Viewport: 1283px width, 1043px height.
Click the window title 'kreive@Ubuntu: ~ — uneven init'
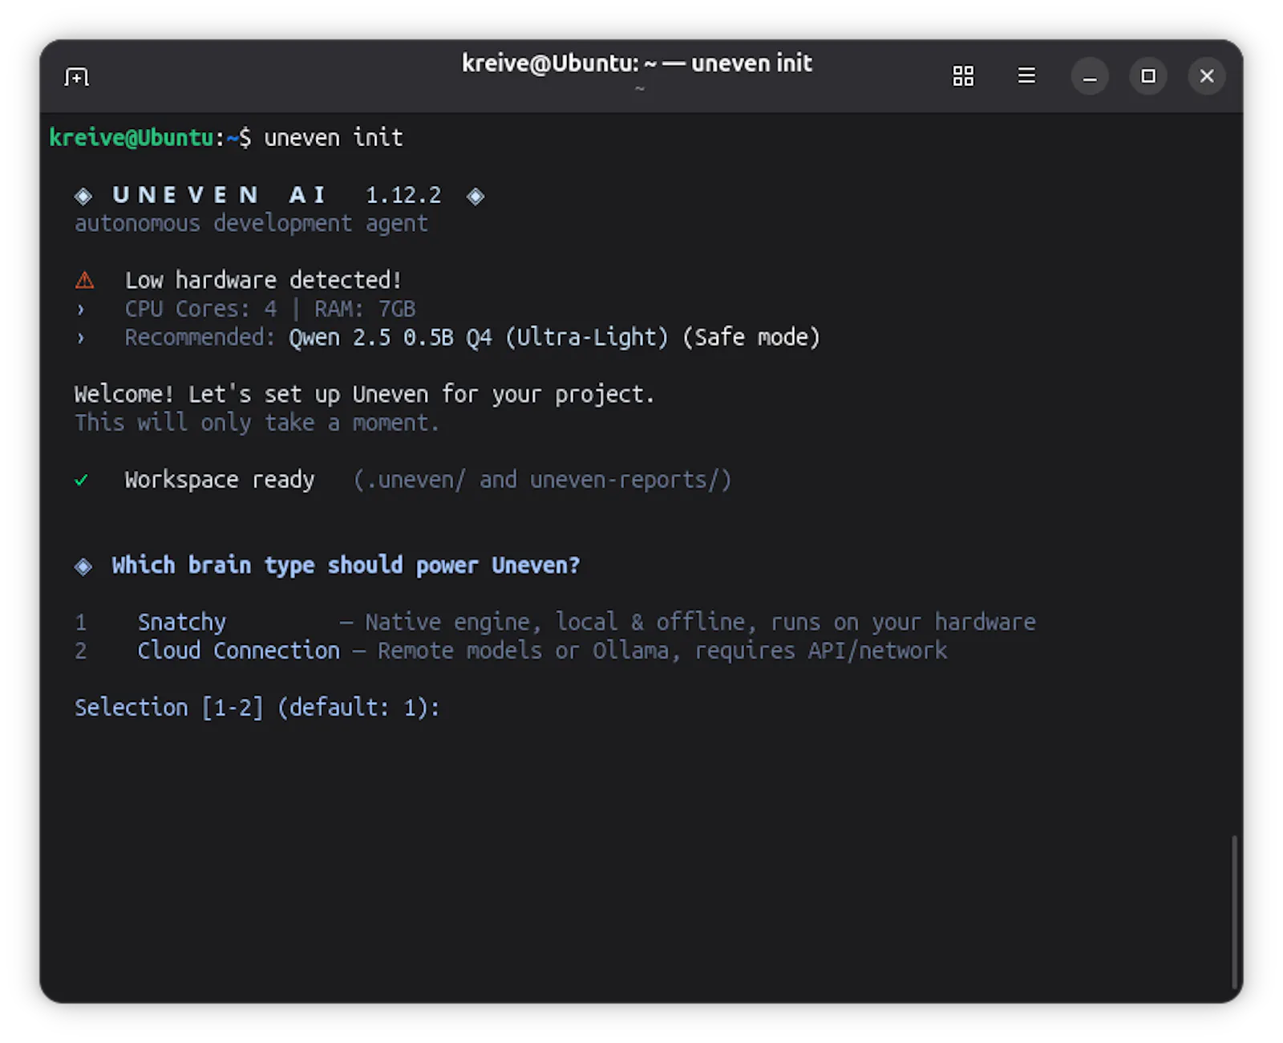pyautogui.click(x=637, y=63)
